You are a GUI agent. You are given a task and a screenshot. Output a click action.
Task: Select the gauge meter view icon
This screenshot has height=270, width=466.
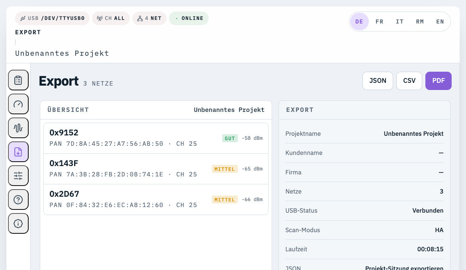pyautogui.click(x=18, y=104)
